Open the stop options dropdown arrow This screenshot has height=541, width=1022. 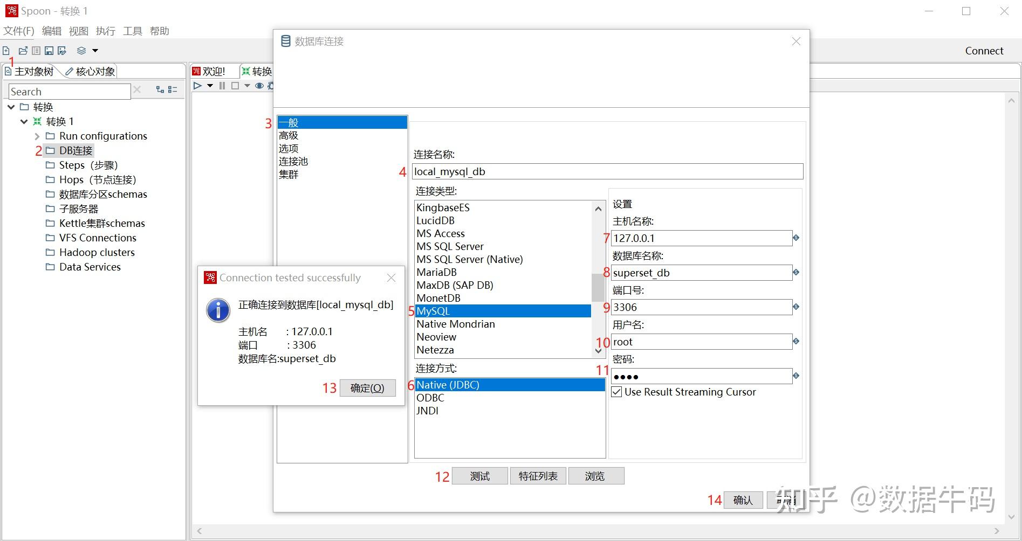[x=247, y=86]
